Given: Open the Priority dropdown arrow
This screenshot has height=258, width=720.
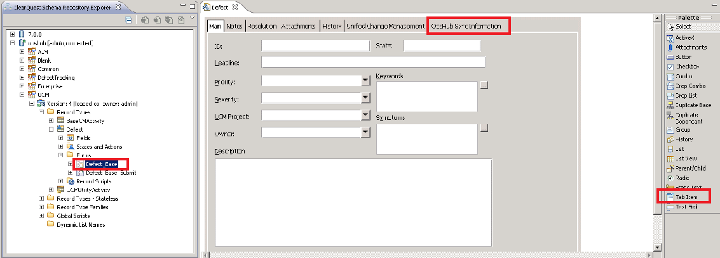Looking at the screenshot, I should click(x=365, y=81).
